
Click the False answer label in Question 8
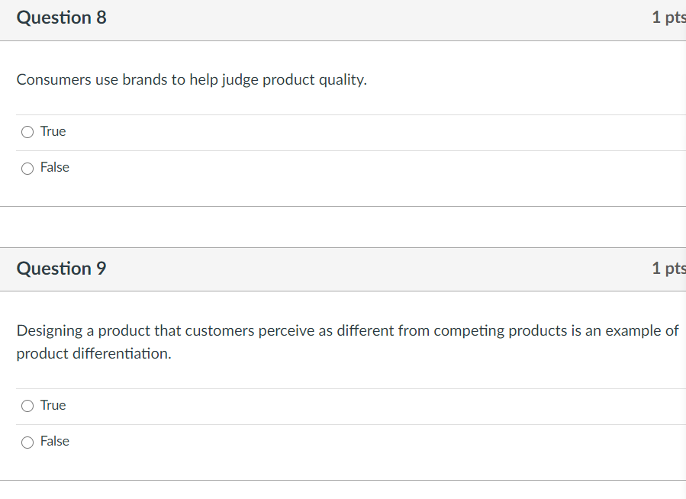coord(55,167)
